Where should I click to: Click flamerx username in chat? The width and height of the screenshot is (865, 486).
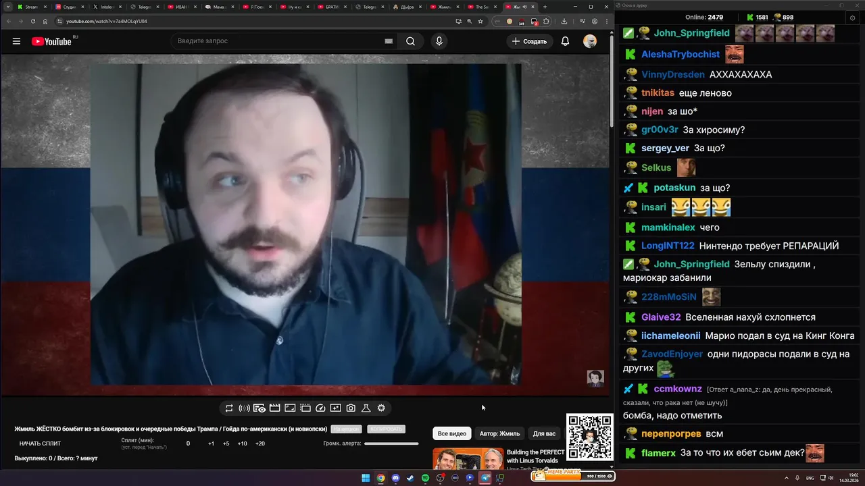658,453
